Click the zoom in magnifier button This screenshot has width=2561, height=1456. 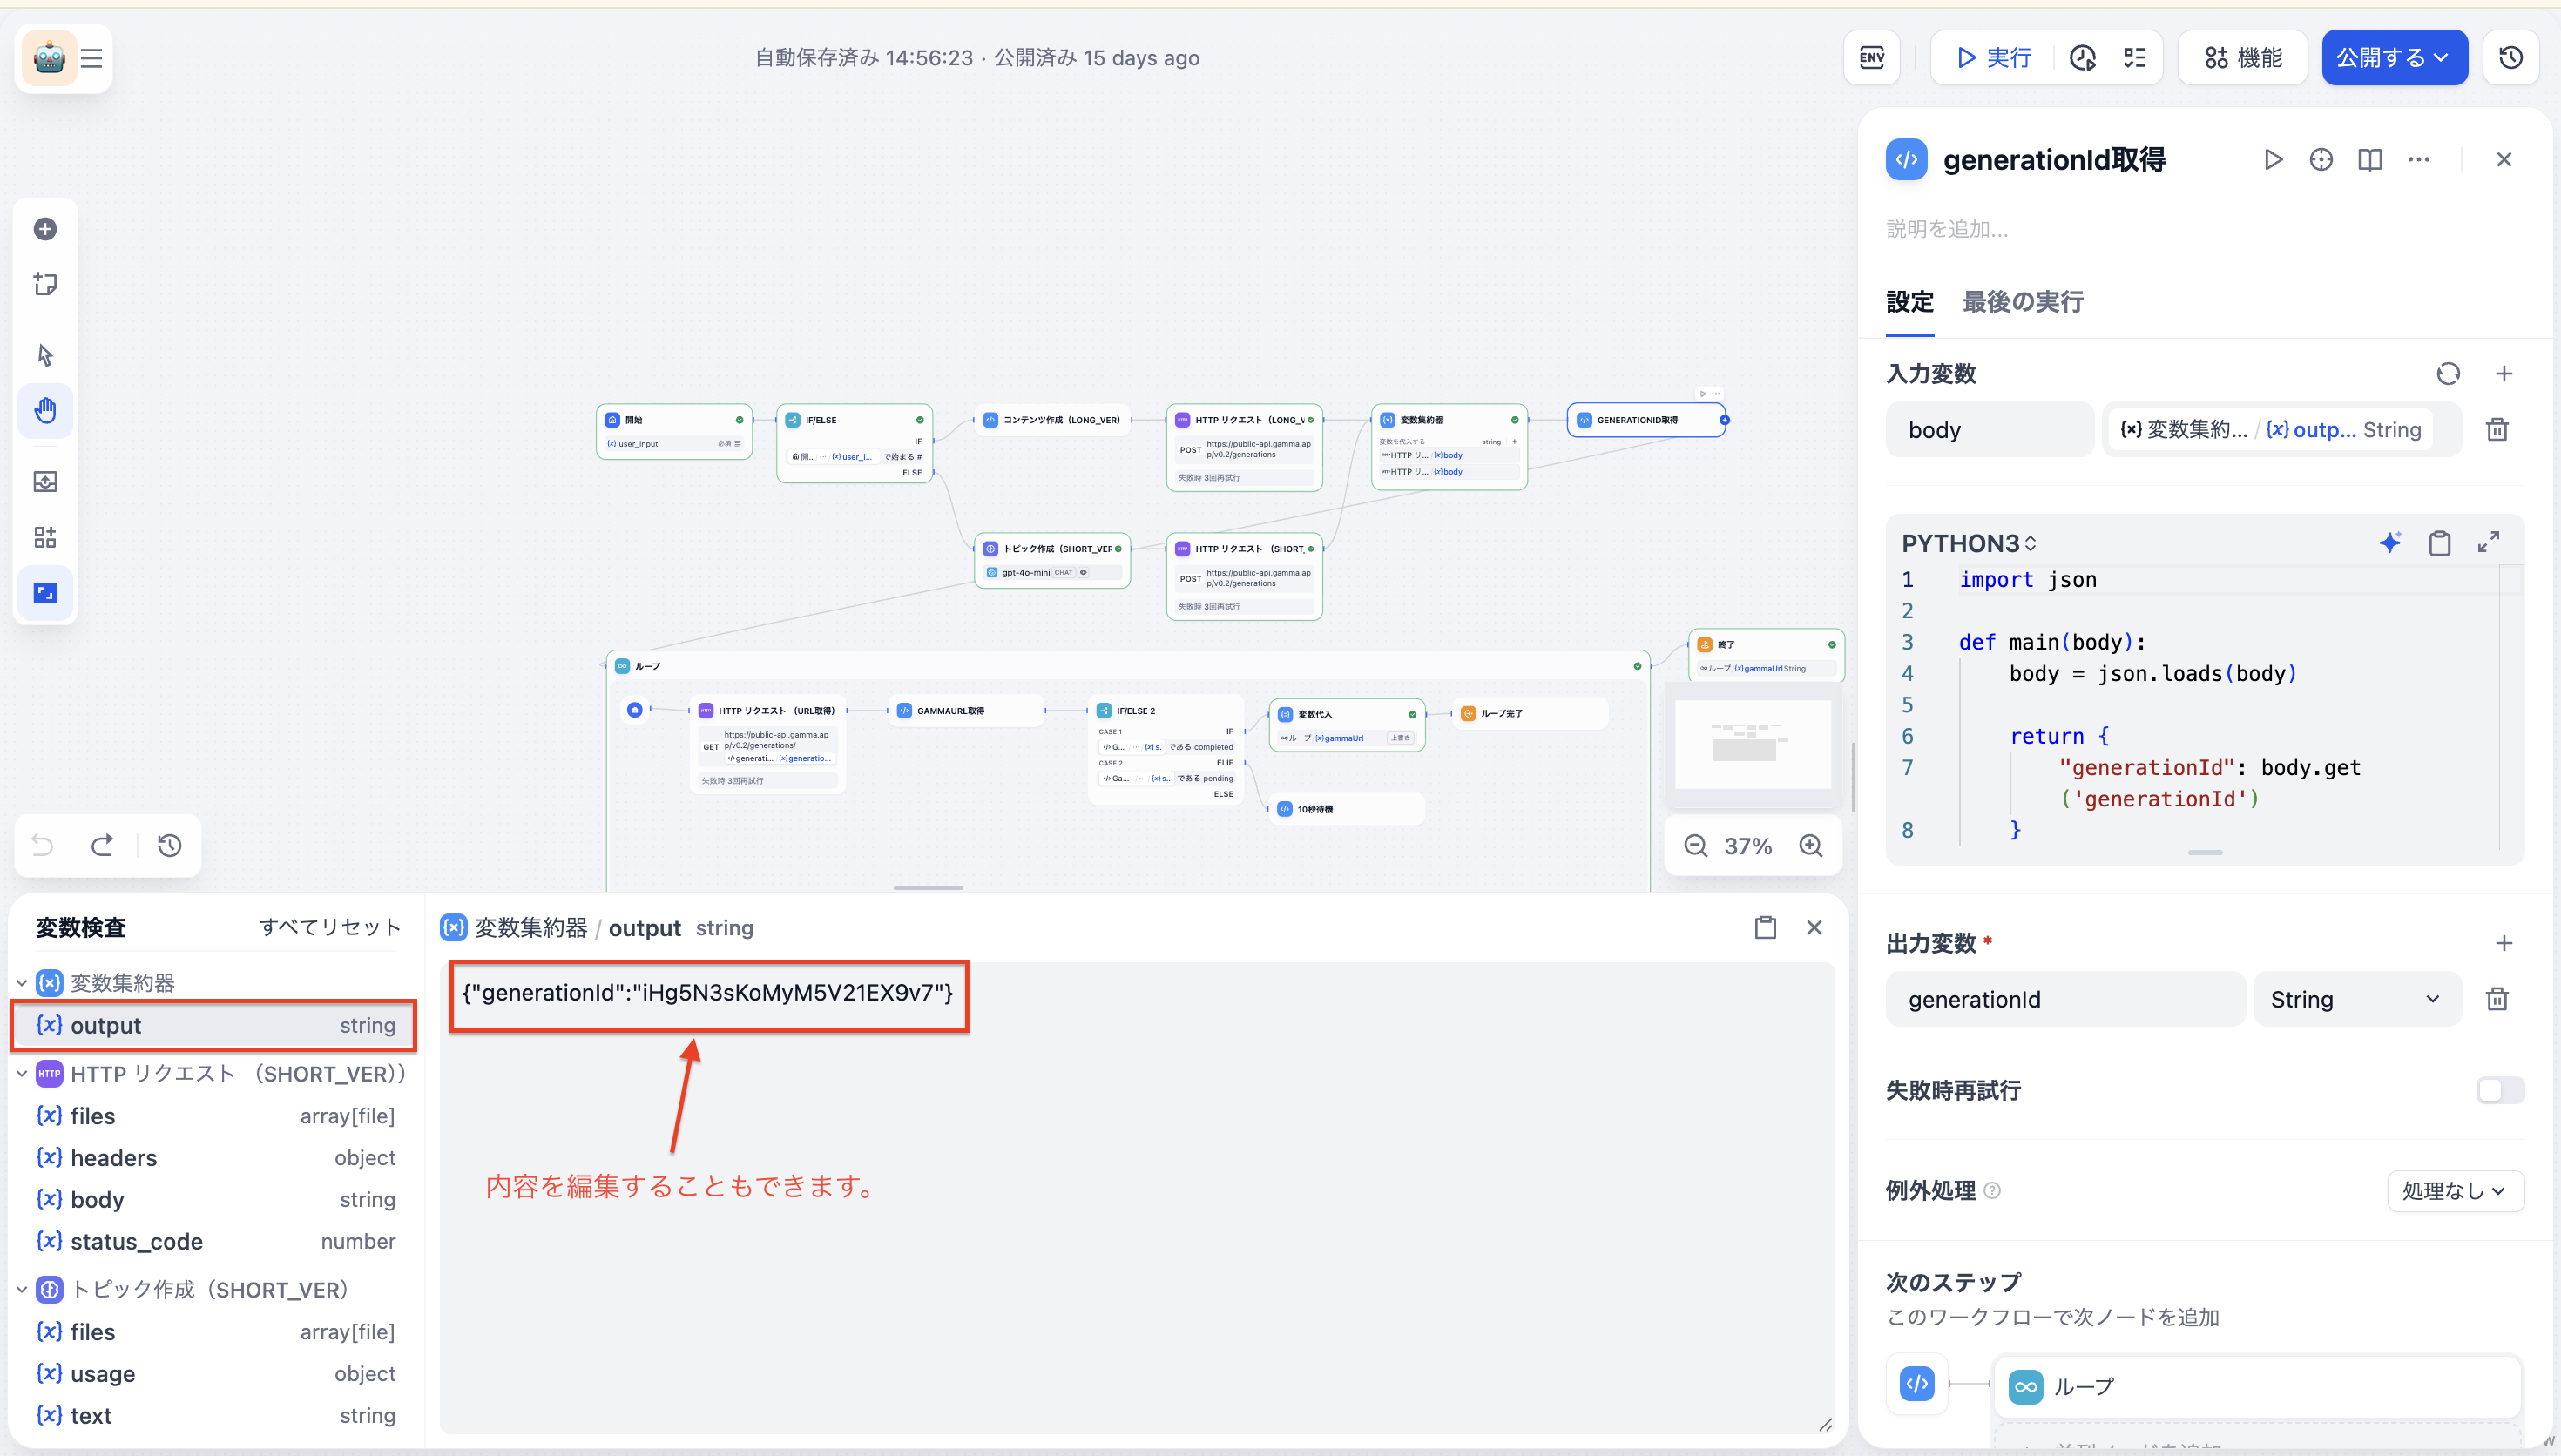[x=1810, y=846]
